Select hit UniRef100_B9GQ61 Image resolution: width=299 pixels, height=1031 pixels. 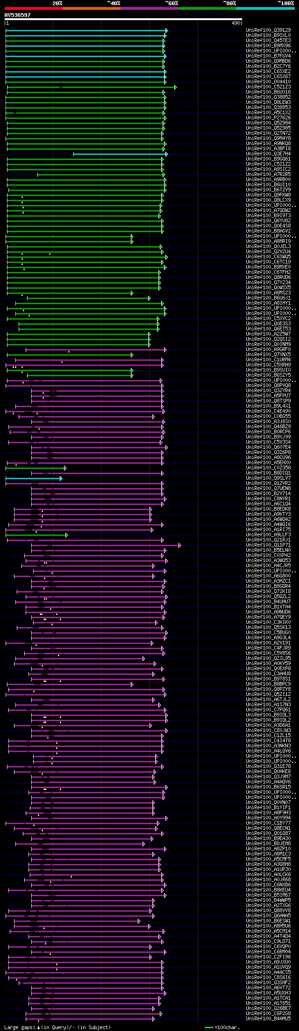click(x=269, y=159)
